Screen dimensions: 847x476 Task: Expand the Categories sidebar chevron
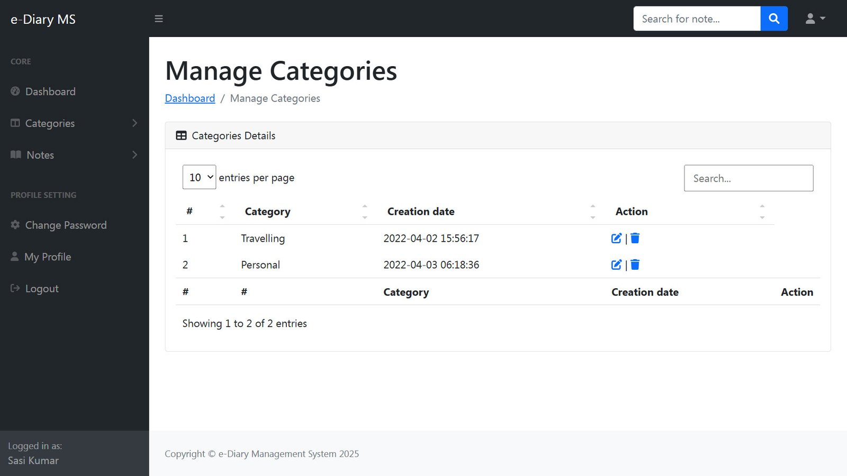(x=134, y=123)
